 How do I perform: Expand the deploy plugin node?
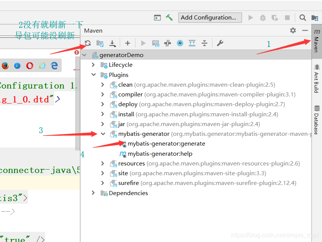tap(103, 104)
